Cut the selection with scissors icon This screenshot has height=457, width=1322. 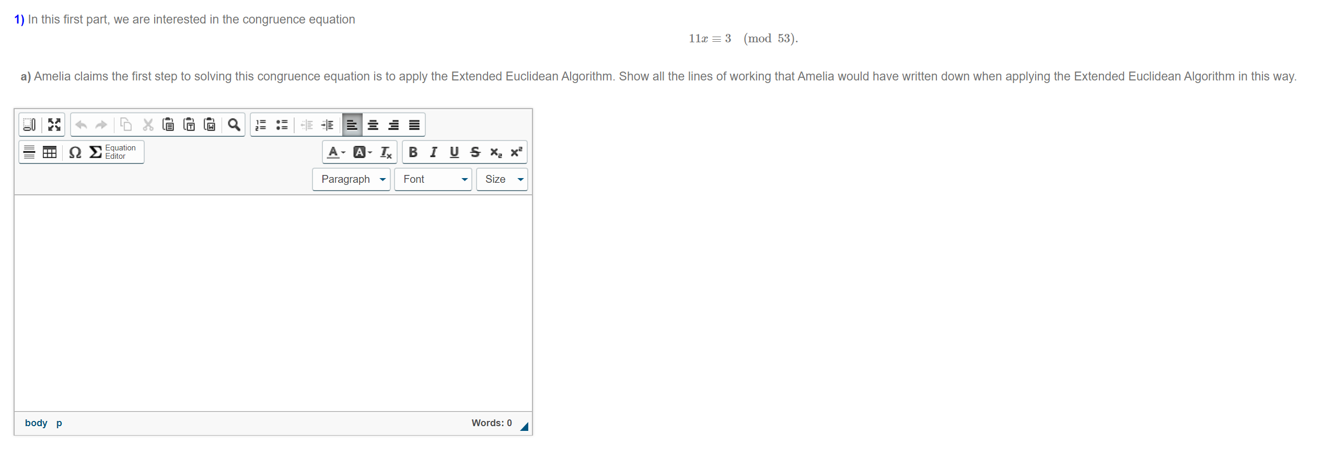click(148, 125)
